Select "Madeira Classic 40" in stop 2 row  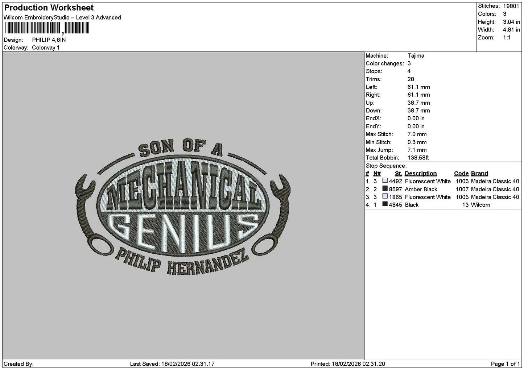495,189
